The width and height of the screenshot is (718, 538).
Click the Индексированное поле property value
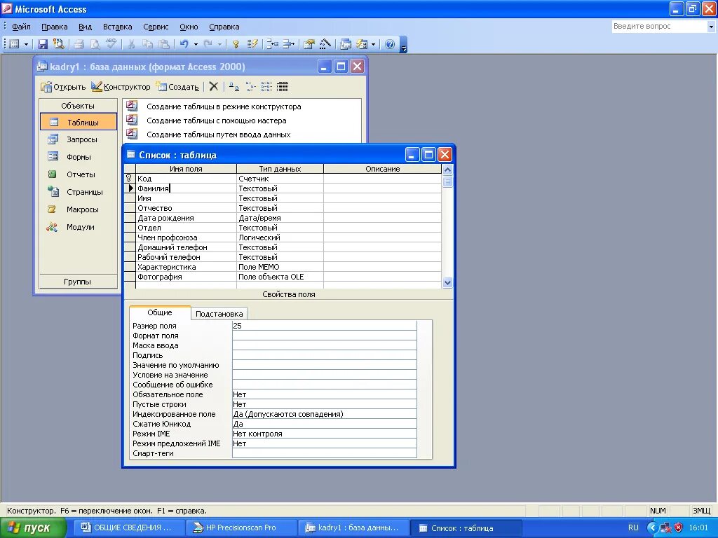(x=324, y=414)
